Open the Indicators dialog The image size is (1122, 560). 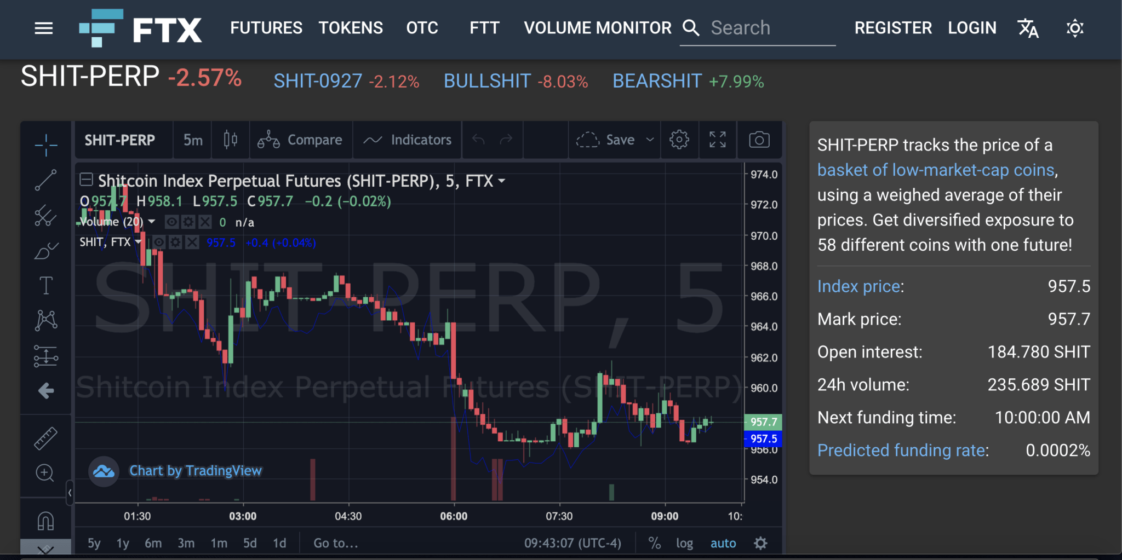(407, 140)
